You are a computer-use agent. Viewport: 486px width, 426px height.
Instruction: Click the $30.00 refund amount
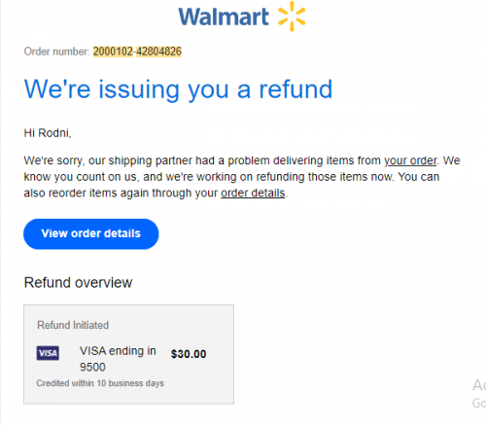pyautogui.click(x=189, y=354)
